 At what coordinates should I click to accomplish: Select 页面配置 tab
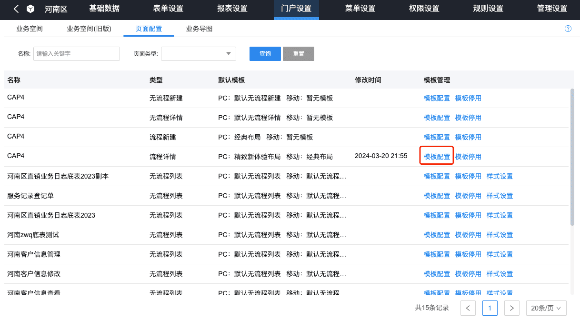tap(149, 29)
